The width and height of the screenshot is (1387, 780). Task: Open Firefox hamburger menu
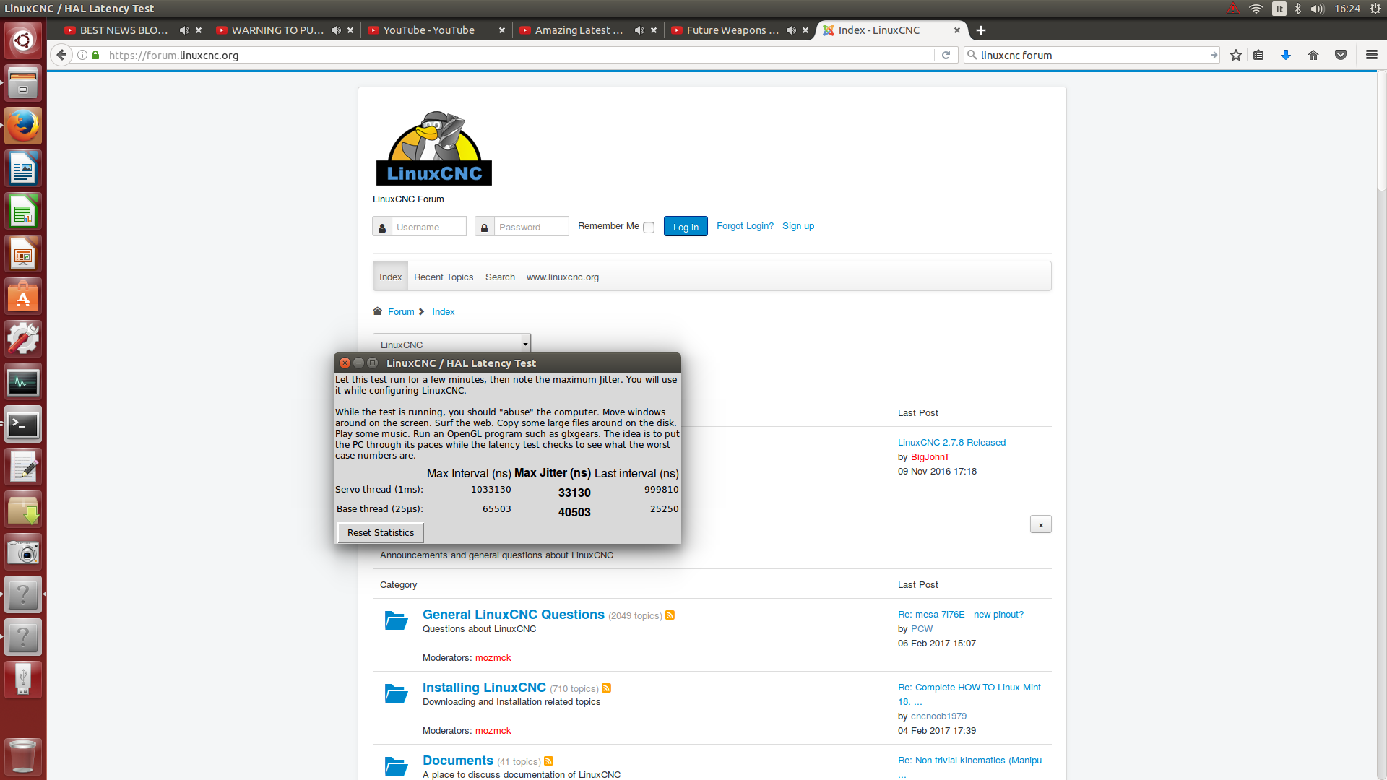(1372, 55)
